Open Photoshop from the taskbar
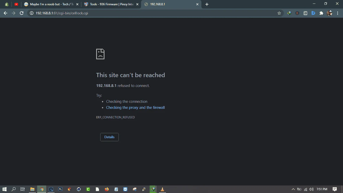The width and height of the screenshot is (343, 193). click(x=60, y=189)
